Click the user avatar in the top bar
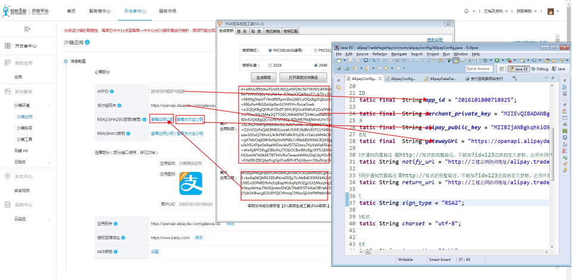572x280 pixels. click(x=551, y=11)
